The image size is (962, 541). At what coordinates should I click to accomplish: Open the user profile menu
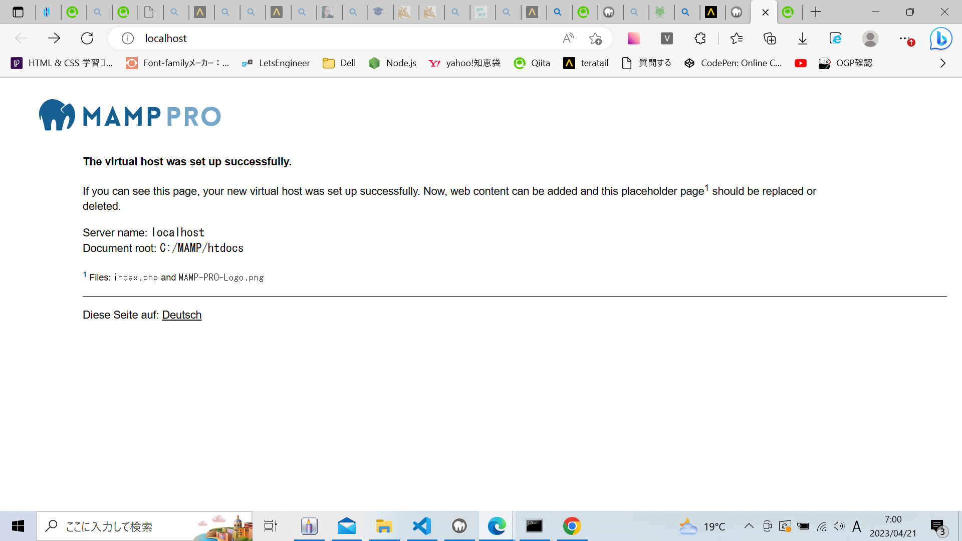pos(870,38)
